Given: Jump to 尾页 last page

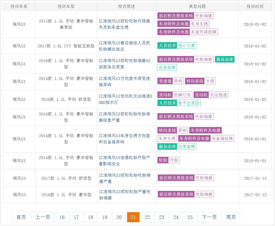Looking at the screenshot, I should pos(231,217).
